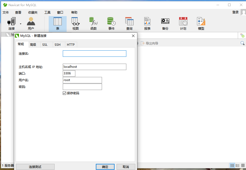Switch to detail table view mode
Screen dimensions: 246x170
coord(243,165)
